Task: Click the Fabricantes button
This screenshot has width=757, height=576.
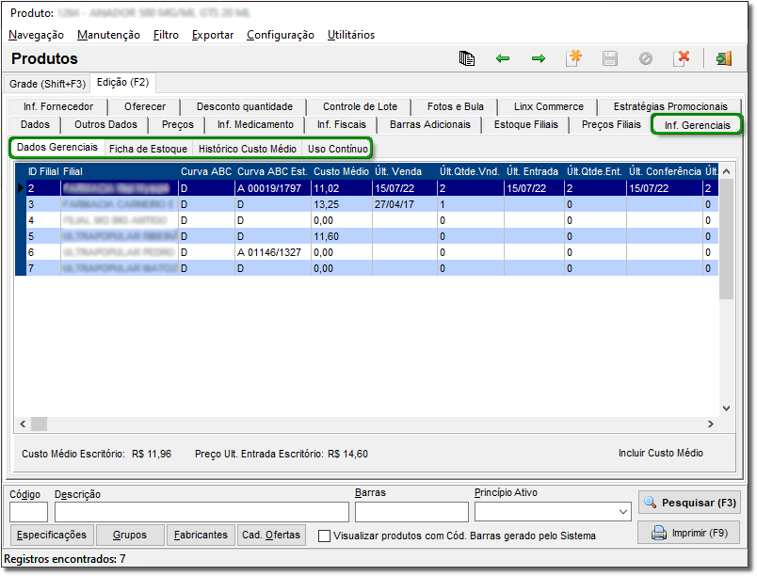Action: click(201, 535)
